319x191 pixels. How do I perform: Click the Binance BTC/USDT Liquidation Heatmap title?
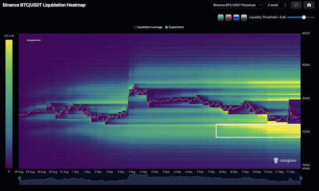click(x=44, y=5)
